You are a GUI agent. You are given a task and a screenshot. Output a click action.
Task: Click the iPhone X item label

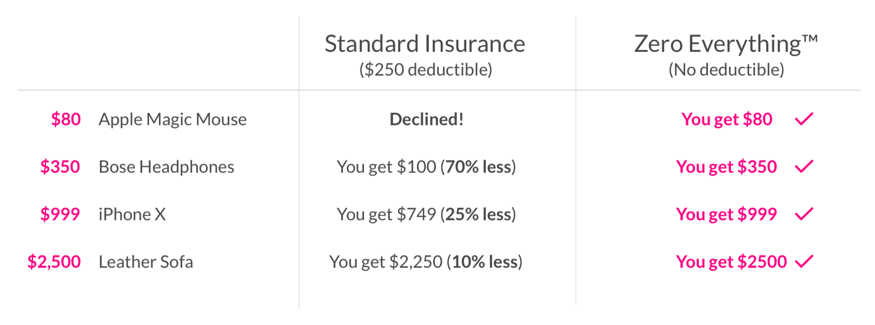[x=132, y=214]
